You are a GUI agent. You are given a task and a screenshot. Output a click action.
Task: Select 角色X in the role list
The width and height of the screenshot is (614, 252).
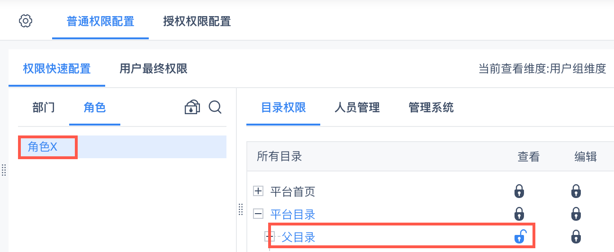tap(43, 147)
